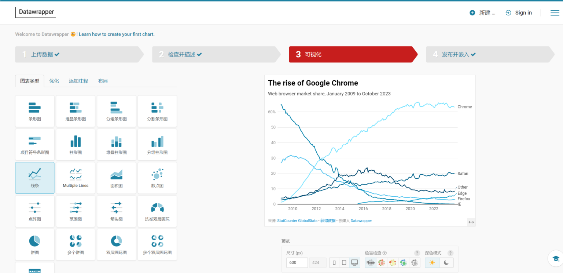
Task: Choose the Multiple Lines chart type
Action: click(76, 178)
